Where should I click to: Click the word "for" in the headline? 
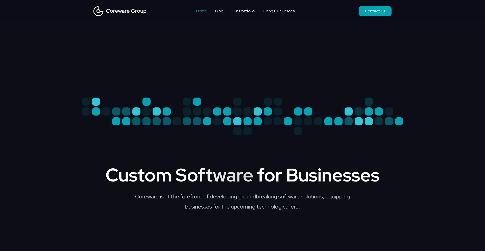pos(269,175)
